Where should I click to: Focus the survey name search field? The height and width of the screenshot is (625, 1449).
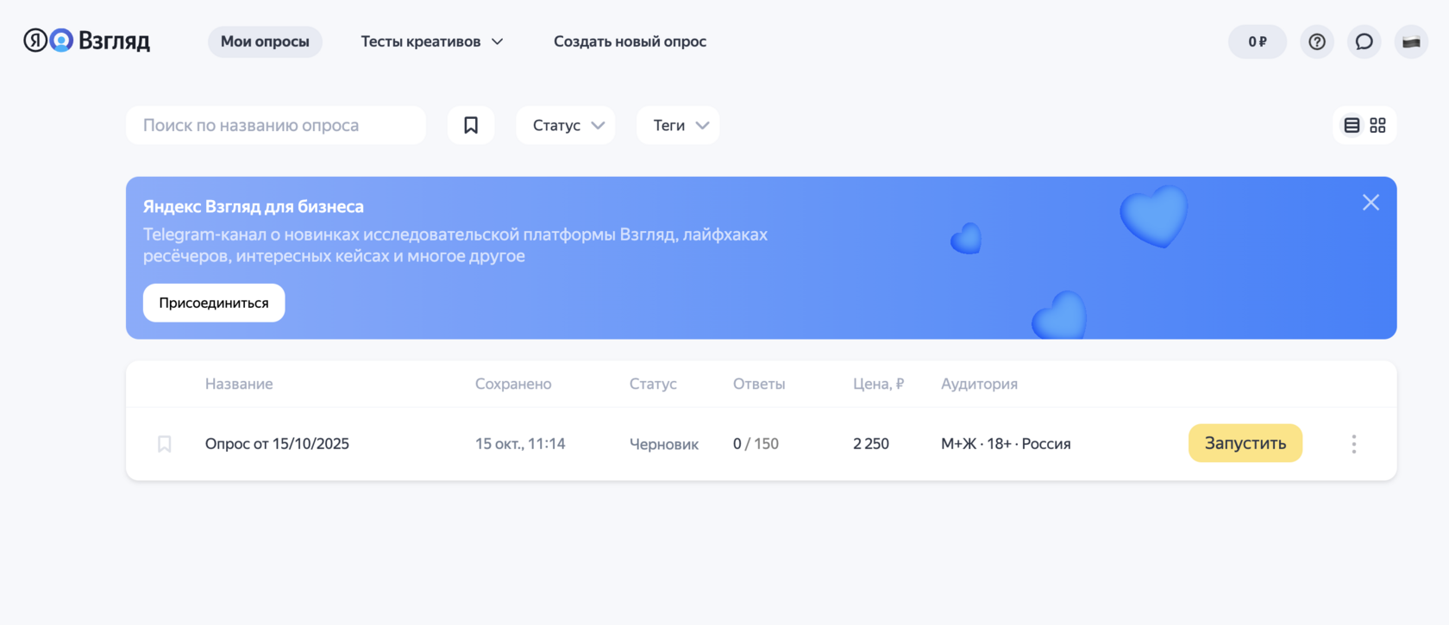(x=276, y=125)
